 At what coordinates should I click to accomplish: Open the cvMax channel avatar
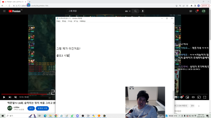click(10, 108)
